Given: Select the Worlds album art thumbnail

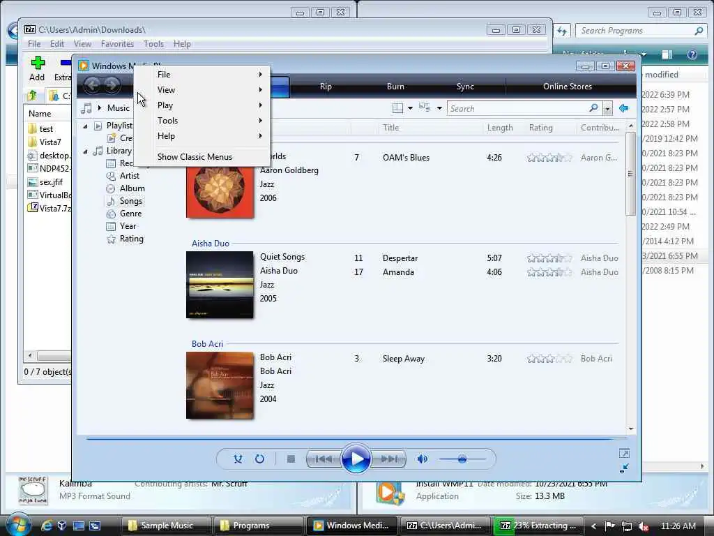Looking at the screenshot, I should click(220, 191).
